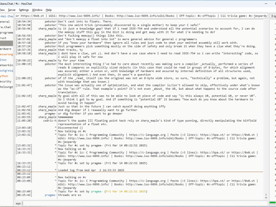276x207 pixels.
Task: Select the general channel in the tree
Action: point(5,22)
